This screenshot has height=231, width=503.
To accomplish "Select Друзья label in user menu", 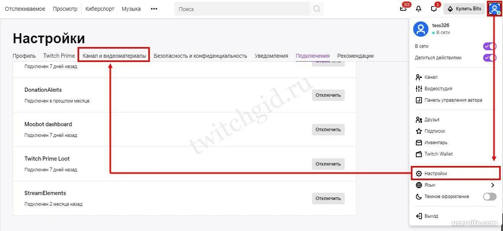I will click(432, 120).
